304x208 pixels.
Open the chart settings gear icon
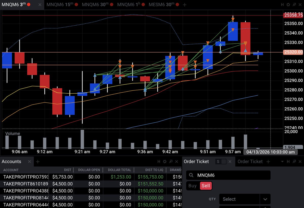click(289, 5)
